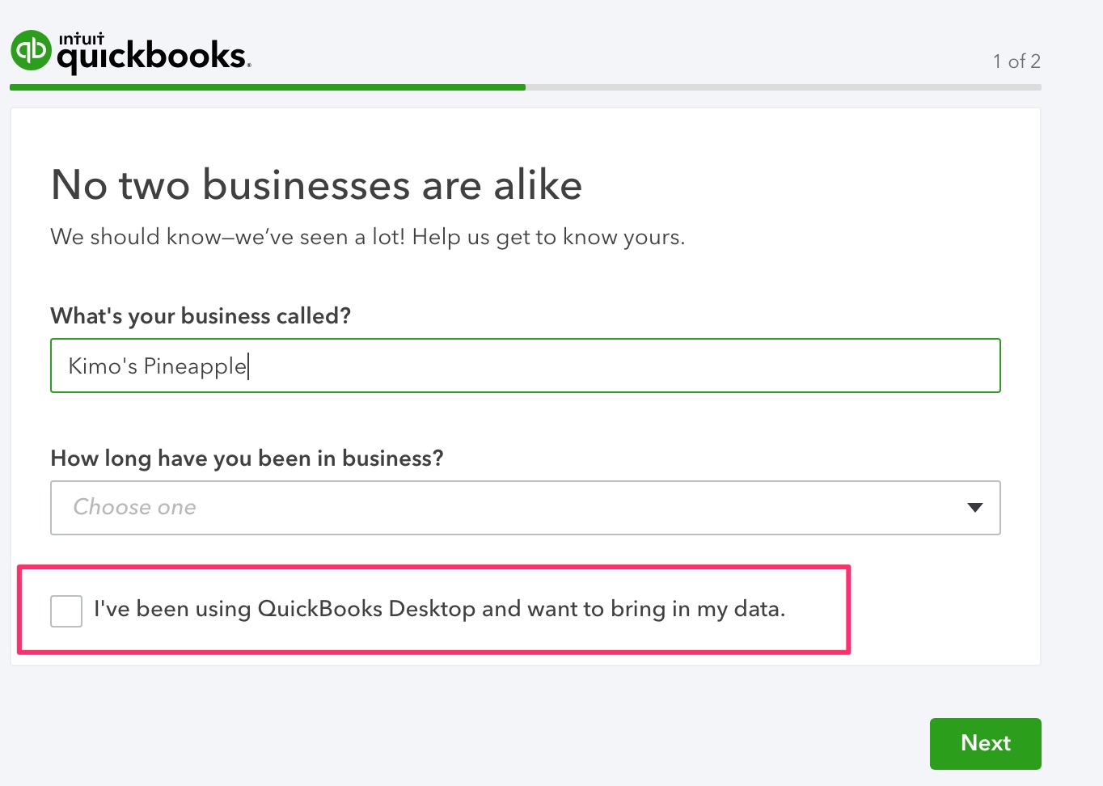
Task: Click the Next button
Action: click(x=986, y=744)
